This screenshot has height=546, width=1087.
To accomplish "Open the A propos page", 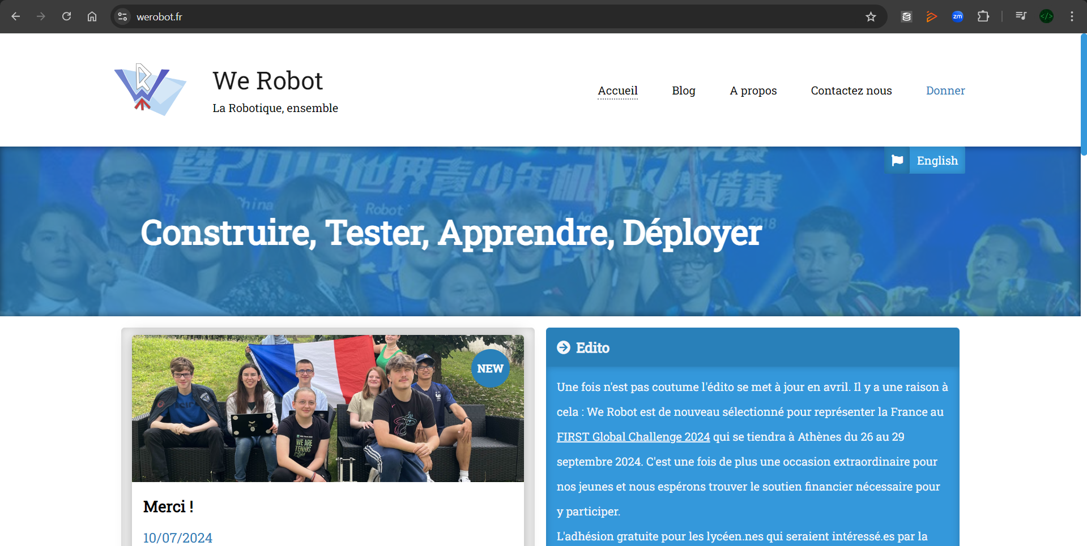I will pos(753,91).
